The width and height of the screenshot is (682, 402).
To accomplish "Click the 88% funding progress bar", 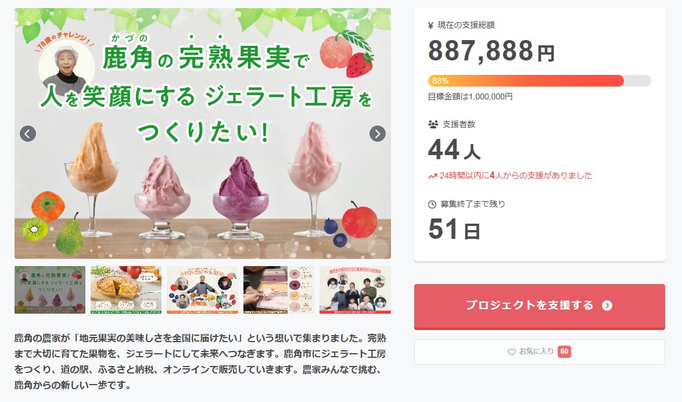I will point(539,81).
